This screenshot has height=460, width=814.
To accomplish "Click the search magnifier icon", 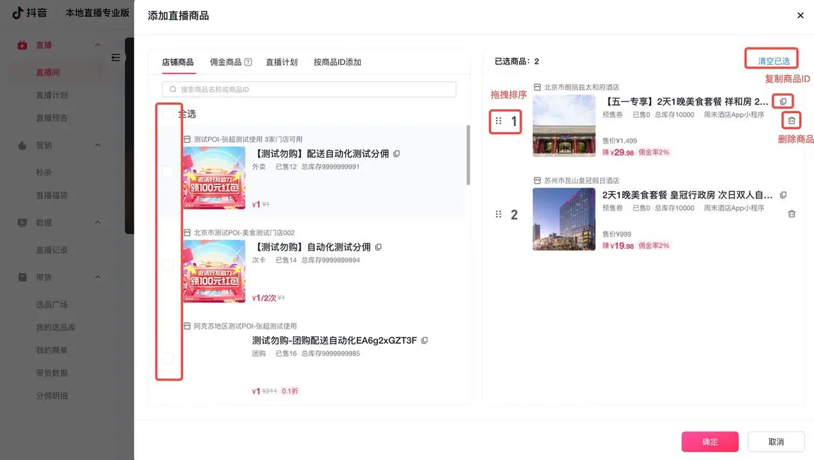I will coord(173,89).
